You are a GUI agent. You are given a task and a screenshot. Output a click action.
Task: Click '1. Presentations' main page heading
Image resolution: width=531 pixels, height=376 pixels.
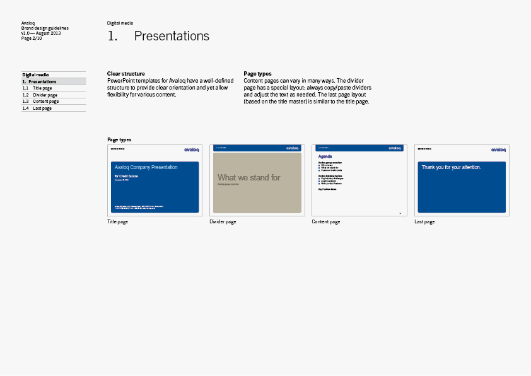[158, 36]
